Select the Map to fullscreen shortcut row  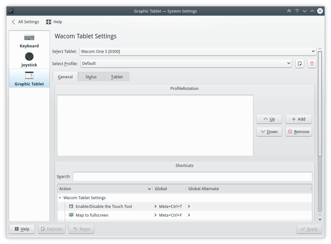(x=92, y=215)
